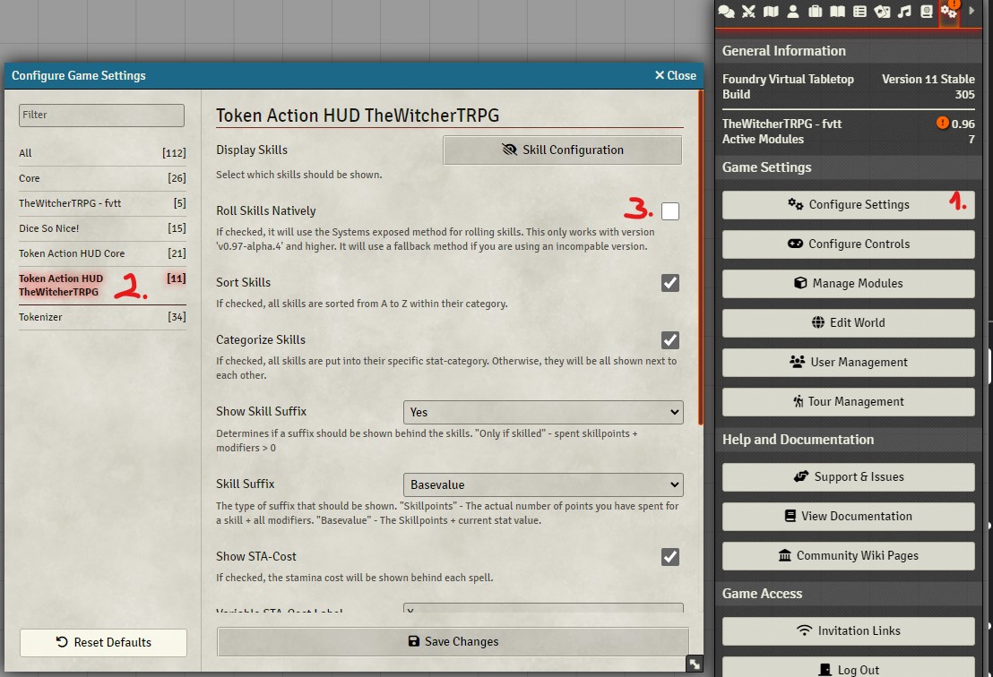Open the Journal notes book icon
993x677 pixels.
point(837,12)
